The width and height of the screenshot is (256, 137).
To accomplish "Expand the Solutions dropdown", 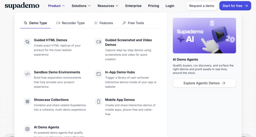I will (81, 6).
